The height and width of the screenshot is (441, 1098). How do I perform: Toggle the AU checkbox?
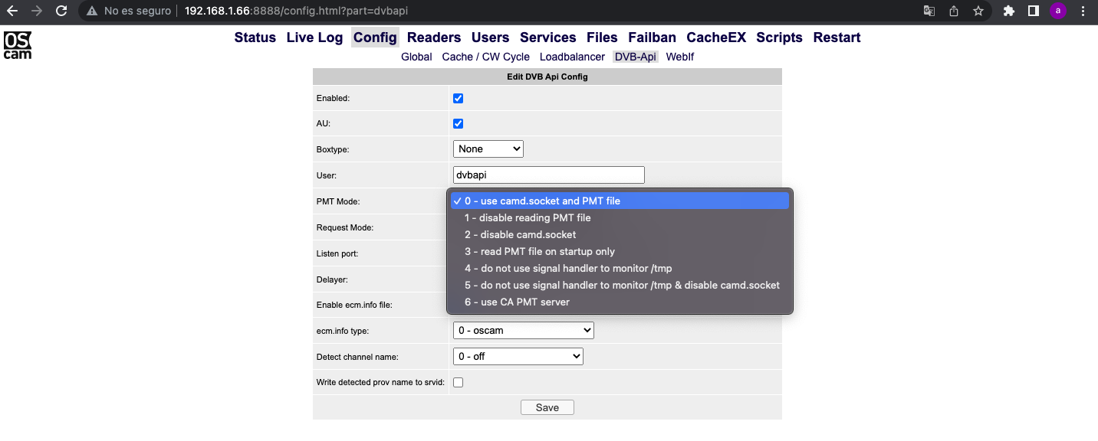pyautogui.click(x=459, y=124)
